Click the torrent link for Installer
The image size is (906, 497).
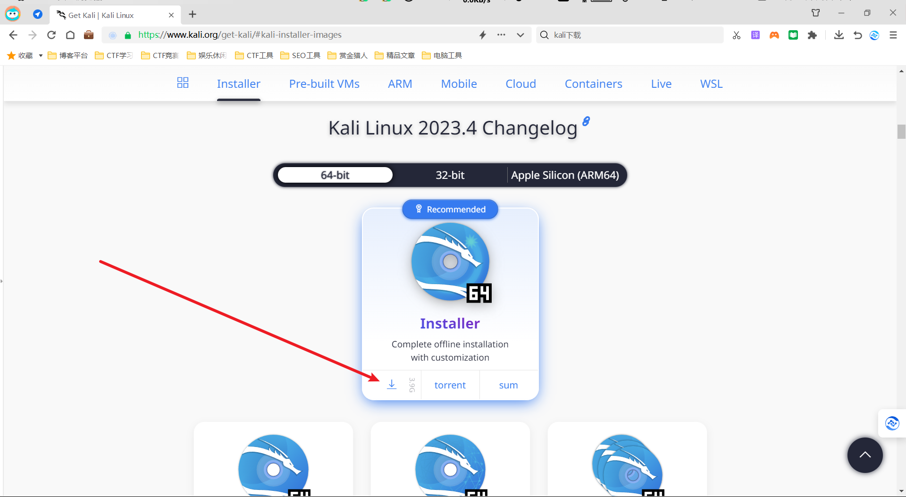click(450, 385)
